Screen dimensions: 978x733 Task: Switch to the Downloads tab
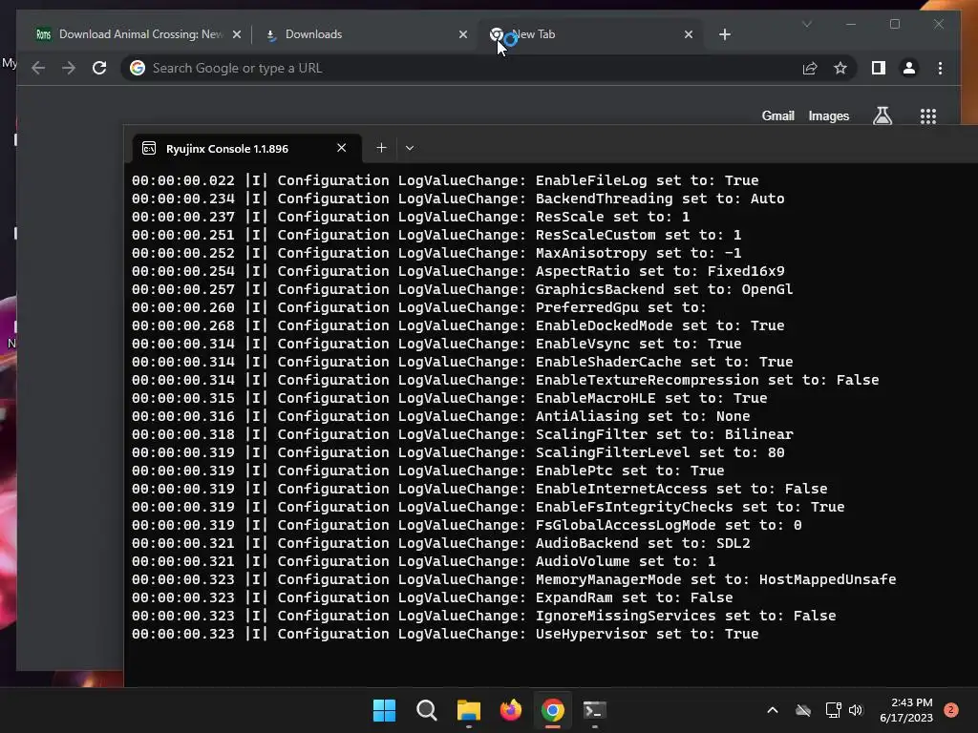click(366, 34)
